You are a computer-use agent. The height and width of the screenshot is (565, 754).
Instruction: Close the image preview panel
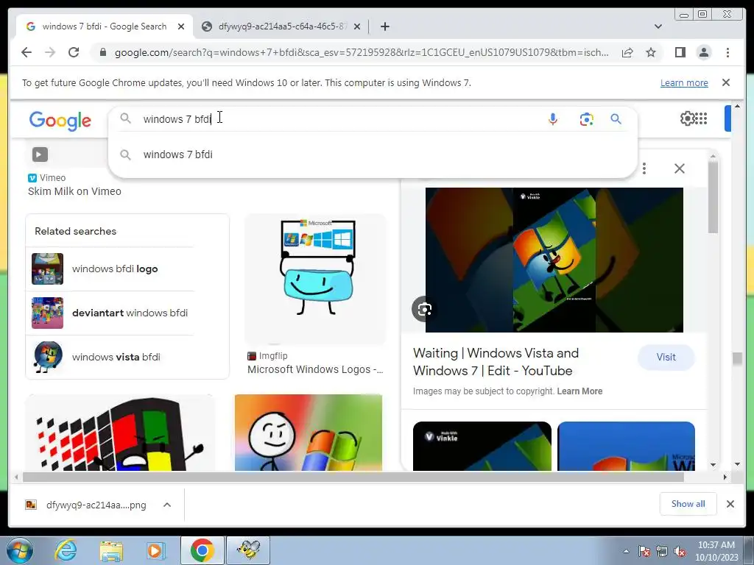click(x=680, y=168)
